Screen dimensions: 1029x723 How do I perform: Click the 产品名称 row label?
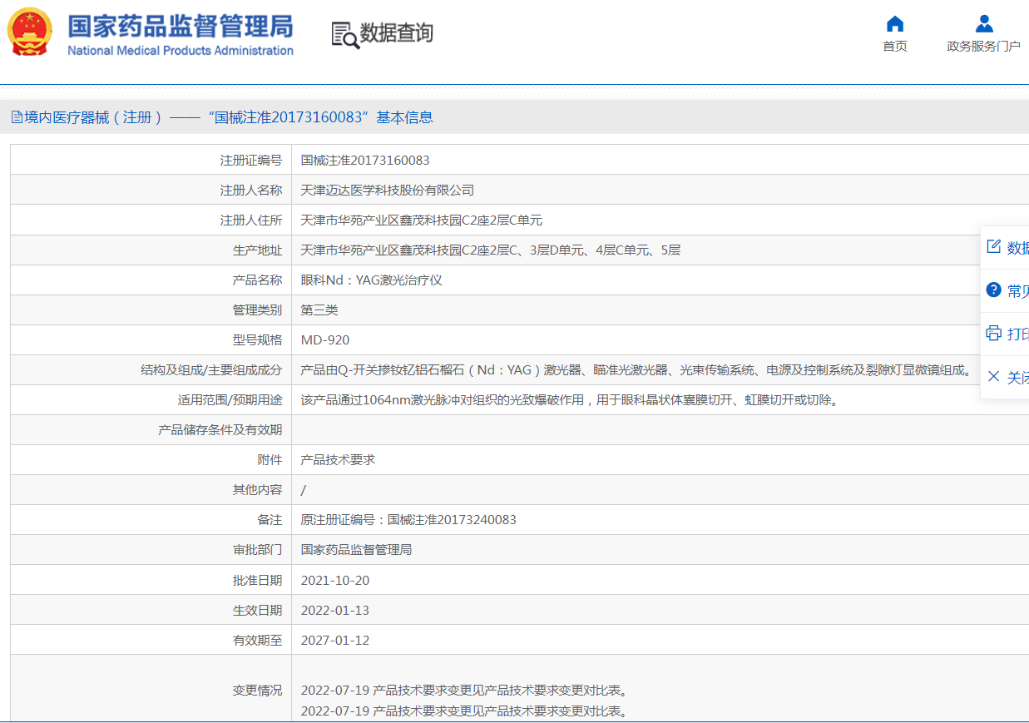257,280
